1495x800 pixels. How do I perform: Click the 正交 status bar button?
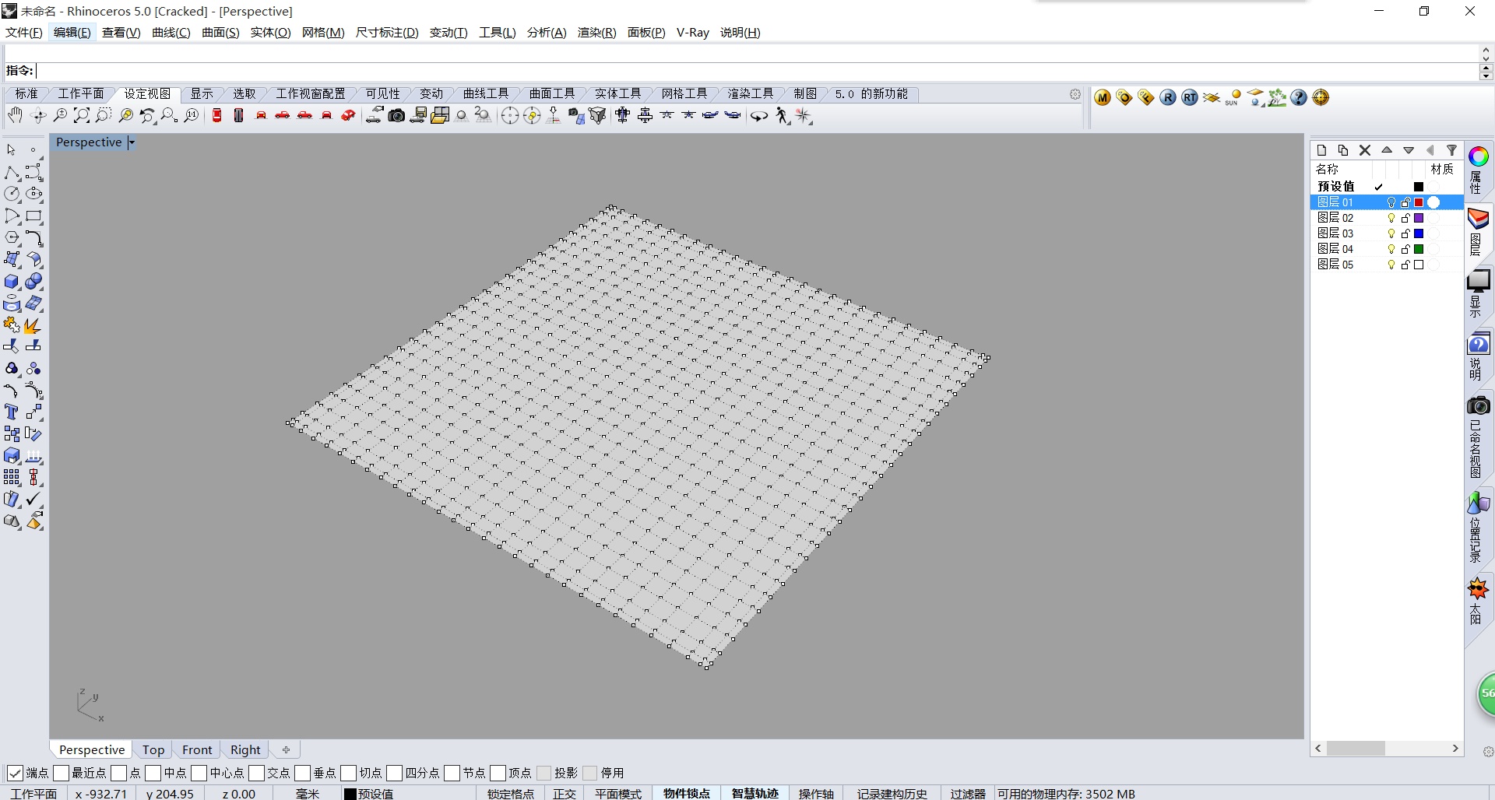pos(565,793)
